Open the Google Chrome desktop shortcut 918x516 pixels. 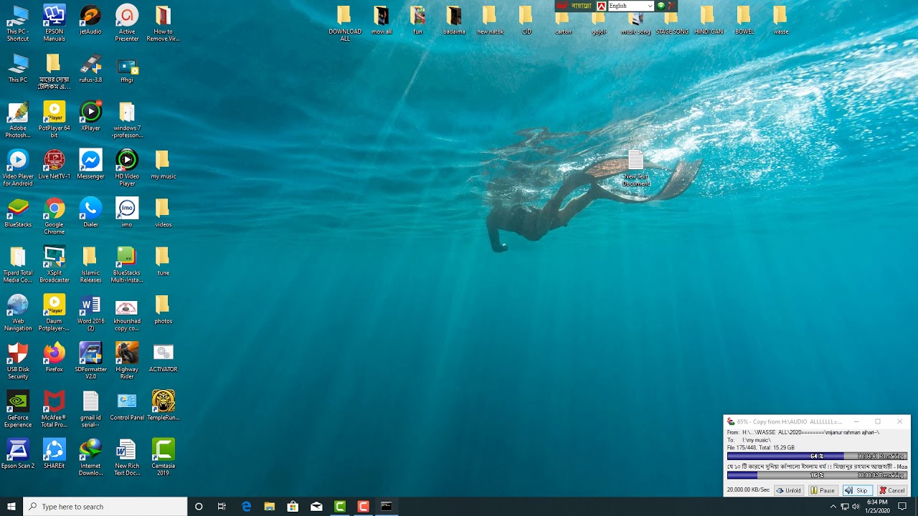click(x=55, y=216)
